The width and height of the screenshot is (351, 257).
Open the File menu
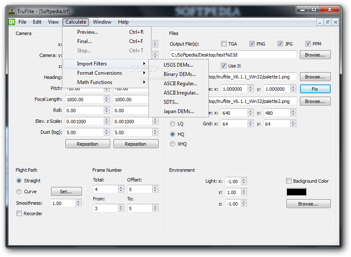22,22
